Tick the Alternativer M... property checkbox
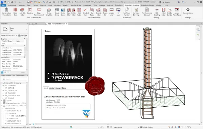 (x=25, y=48)
